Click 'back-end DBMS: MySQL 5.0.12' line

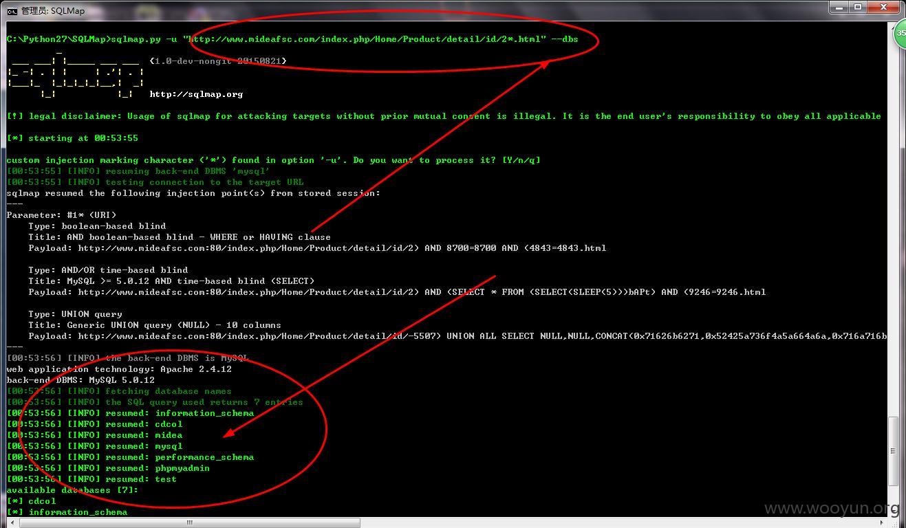tap(80, 380)
